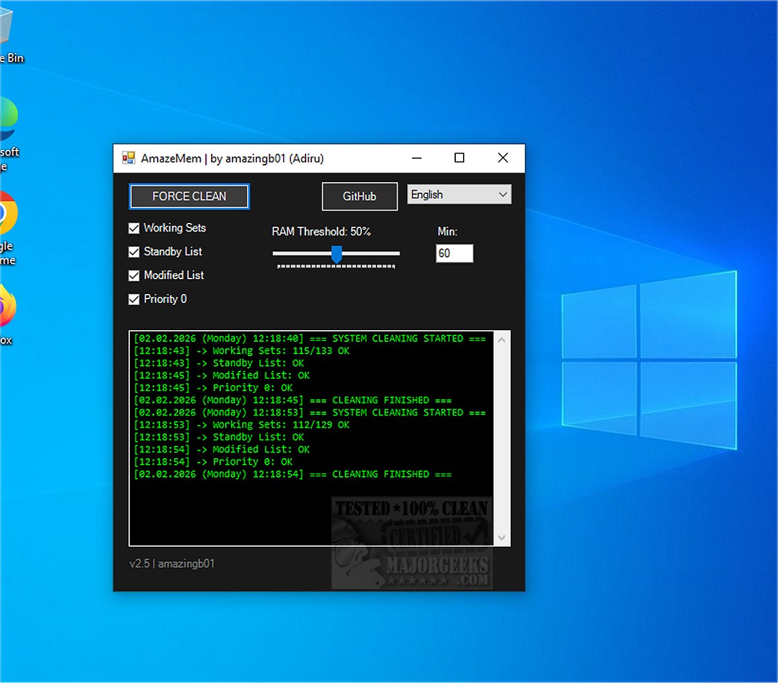
Task: Disable the Modified List option
Action: point(134,276)
